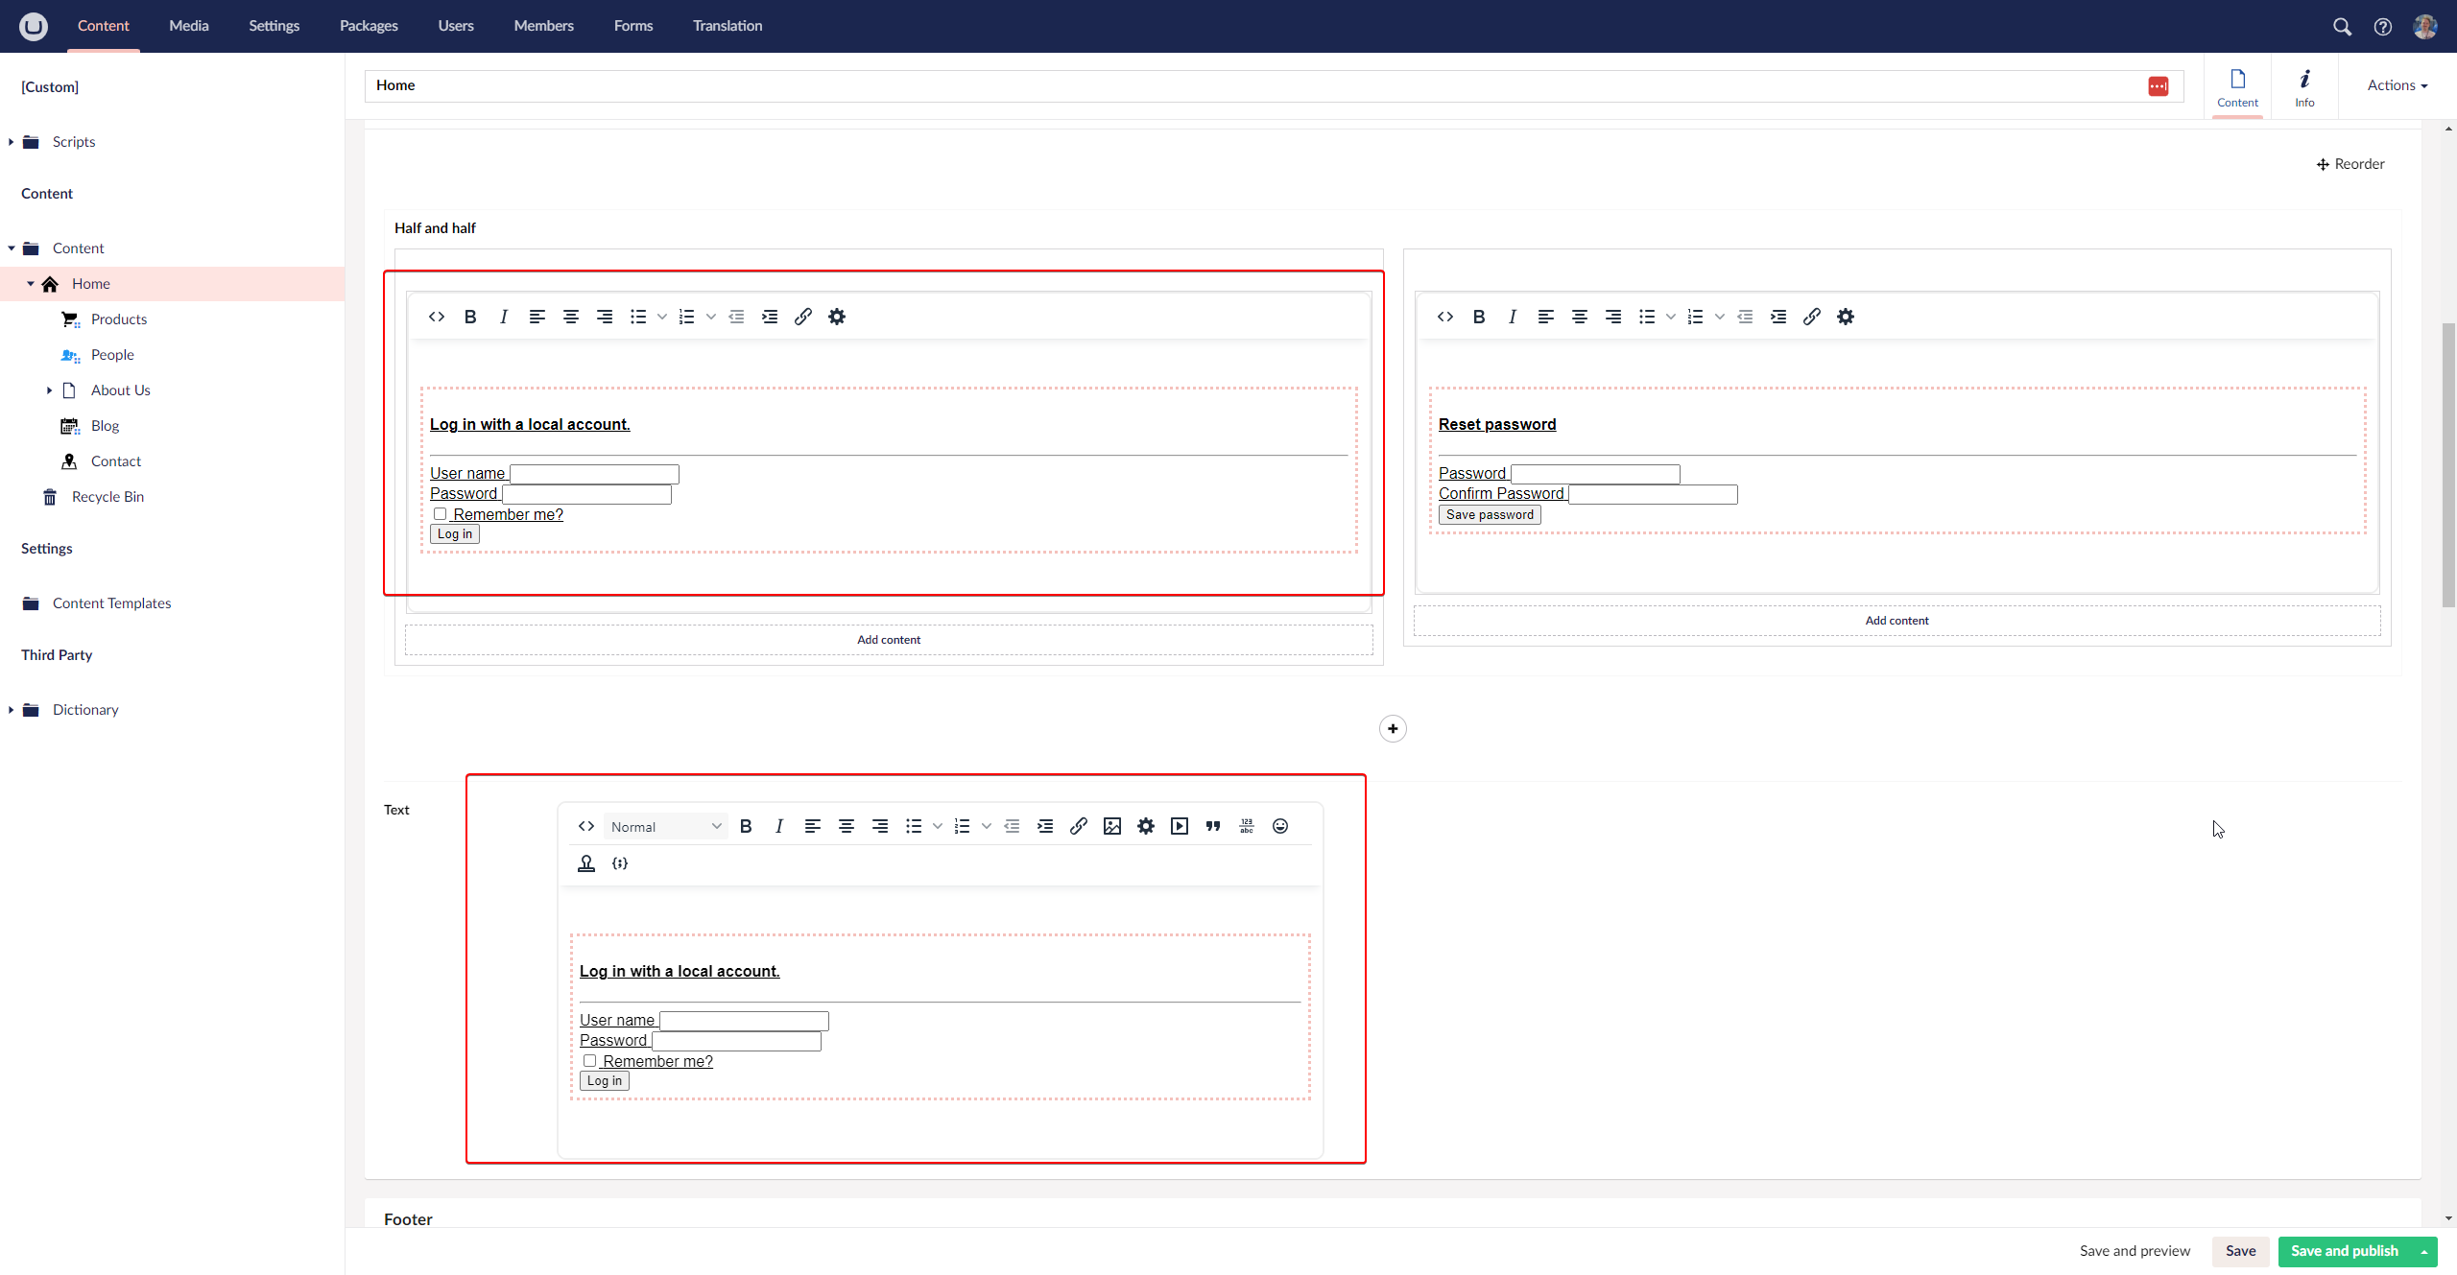Image resolution: width=2457 pixels, height=1275 pixels.
Task: Enable Remember me in the bottom Text editor
Action: [589, 1060]
